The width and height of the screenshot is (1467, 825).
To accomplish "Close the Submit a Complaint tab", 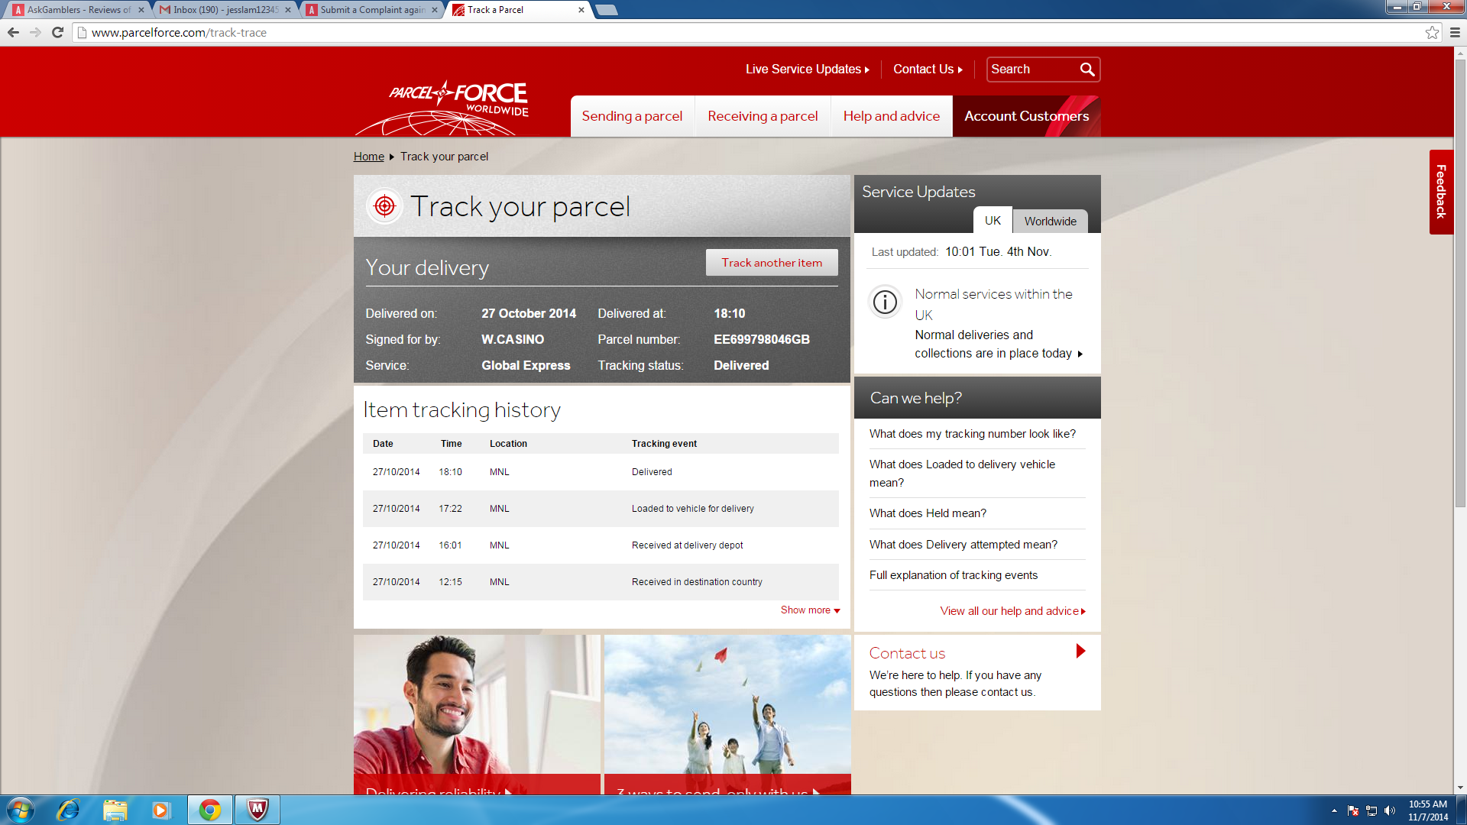I will click(435, 10).
